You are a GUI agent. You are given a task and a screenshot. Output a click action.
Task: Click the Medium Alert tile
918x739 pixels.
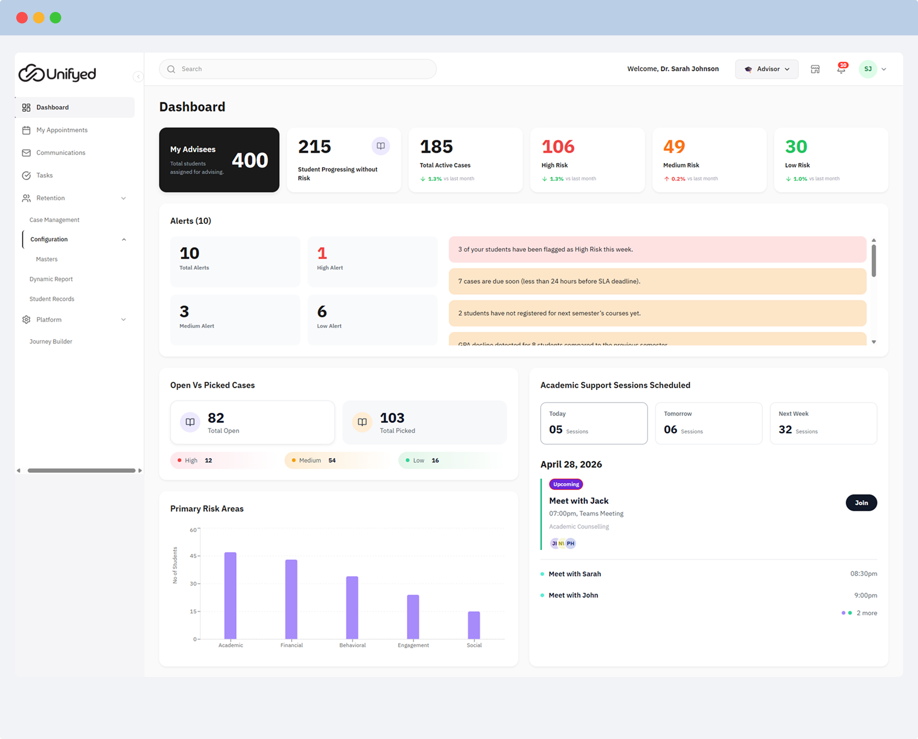(x=235, y=320)
